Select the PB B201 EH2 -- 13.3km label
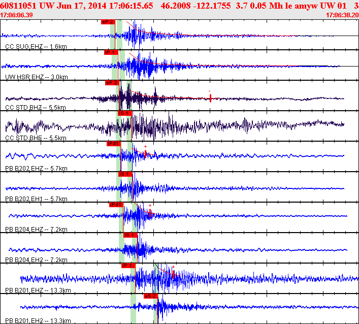Viewport: 359px width, 324px height. tap(38, 321)
